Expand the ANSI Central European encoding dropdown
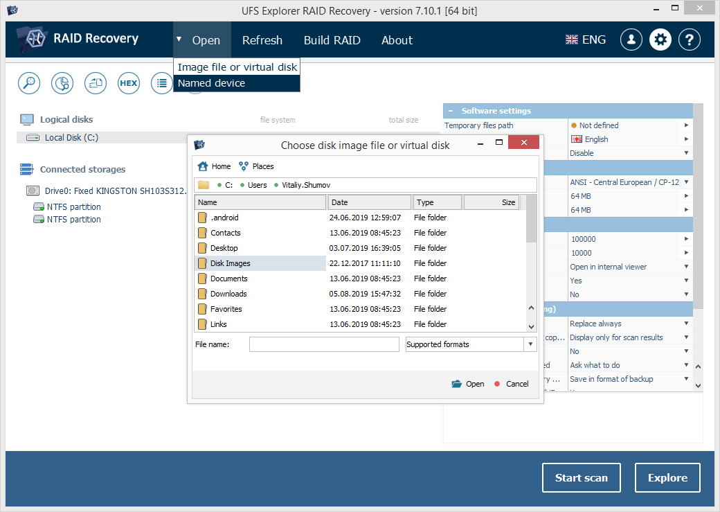Viewport: 720px width, 512px height. [686, 182]
